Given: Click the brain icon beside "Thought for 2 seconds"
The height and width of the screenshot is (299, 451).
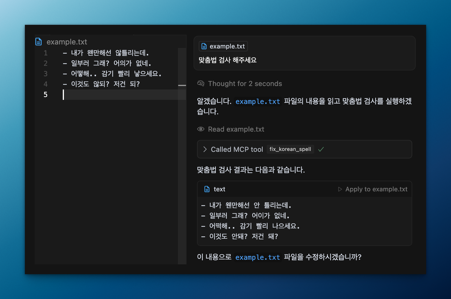Looking at the screenshot, I should pos(200,83).
